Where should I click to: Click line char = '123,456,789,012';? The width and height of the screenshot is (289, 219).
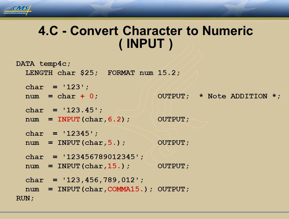click(84, 180)
